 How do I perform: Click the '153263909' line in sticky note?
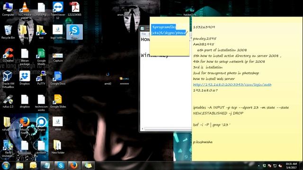(x=204, y=27)
